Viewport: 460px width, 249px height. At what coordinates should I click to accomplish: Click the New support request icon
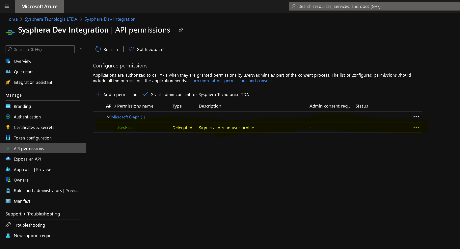point(8,236)
